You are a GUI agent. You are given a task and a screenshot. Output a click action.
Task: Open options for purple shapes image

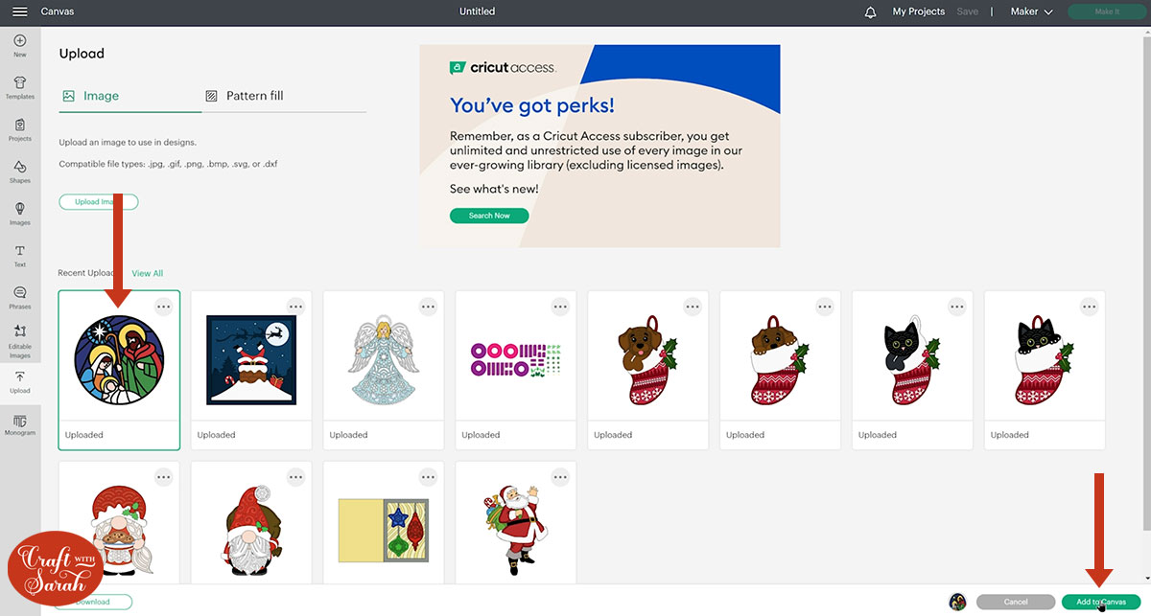point(560,307)
